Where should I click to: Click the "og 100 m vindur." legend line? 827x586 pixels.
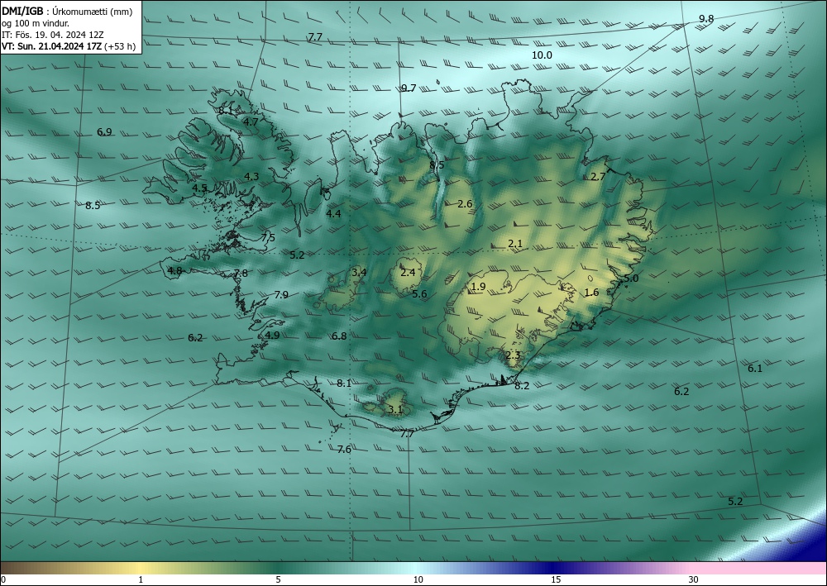point(36,23)
